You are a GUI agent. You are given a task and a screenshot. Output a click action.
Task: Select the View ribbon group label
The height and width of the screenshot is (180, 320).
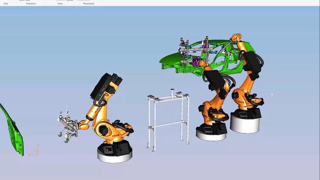click(60, 4)
